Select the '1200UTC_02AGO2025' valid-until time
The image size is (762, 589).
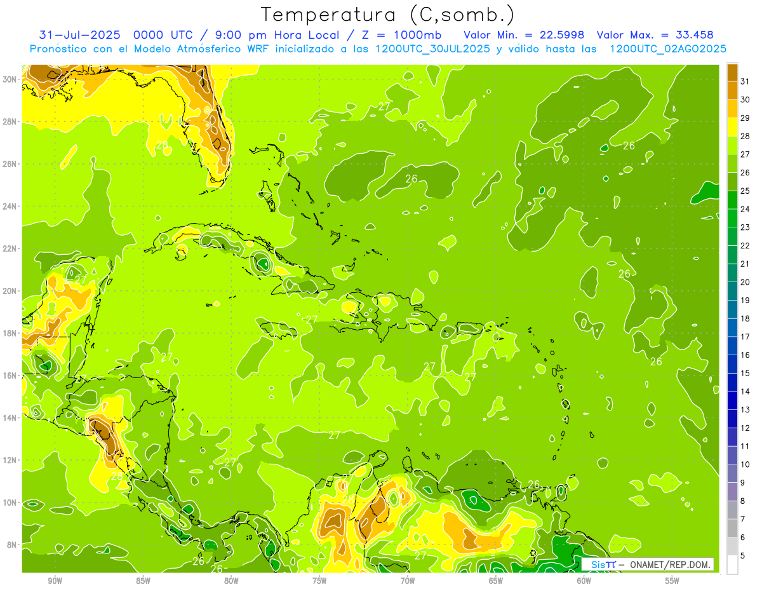pyautogui.click(x=667, y=49)
